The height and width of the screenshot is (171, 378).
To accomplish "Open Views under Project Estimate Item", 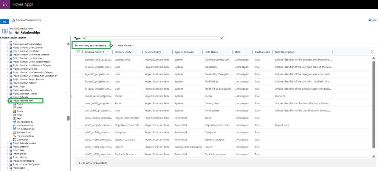I will tap(19, 108).
